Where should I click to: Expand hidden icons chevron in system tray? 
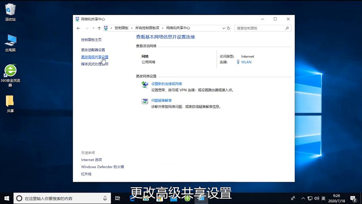(x=303, y=198)
